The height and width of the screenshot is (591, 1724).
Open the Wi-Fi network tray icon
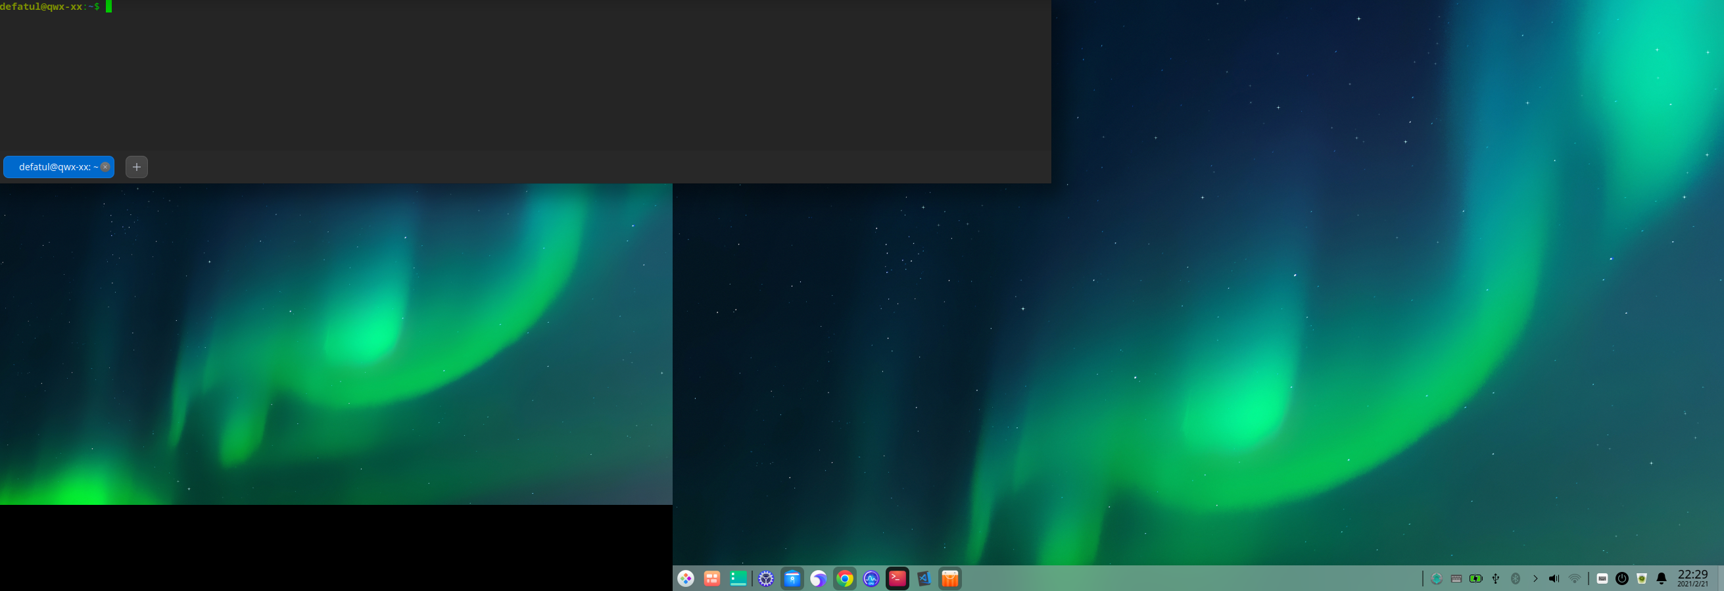tap(1575, 579)
